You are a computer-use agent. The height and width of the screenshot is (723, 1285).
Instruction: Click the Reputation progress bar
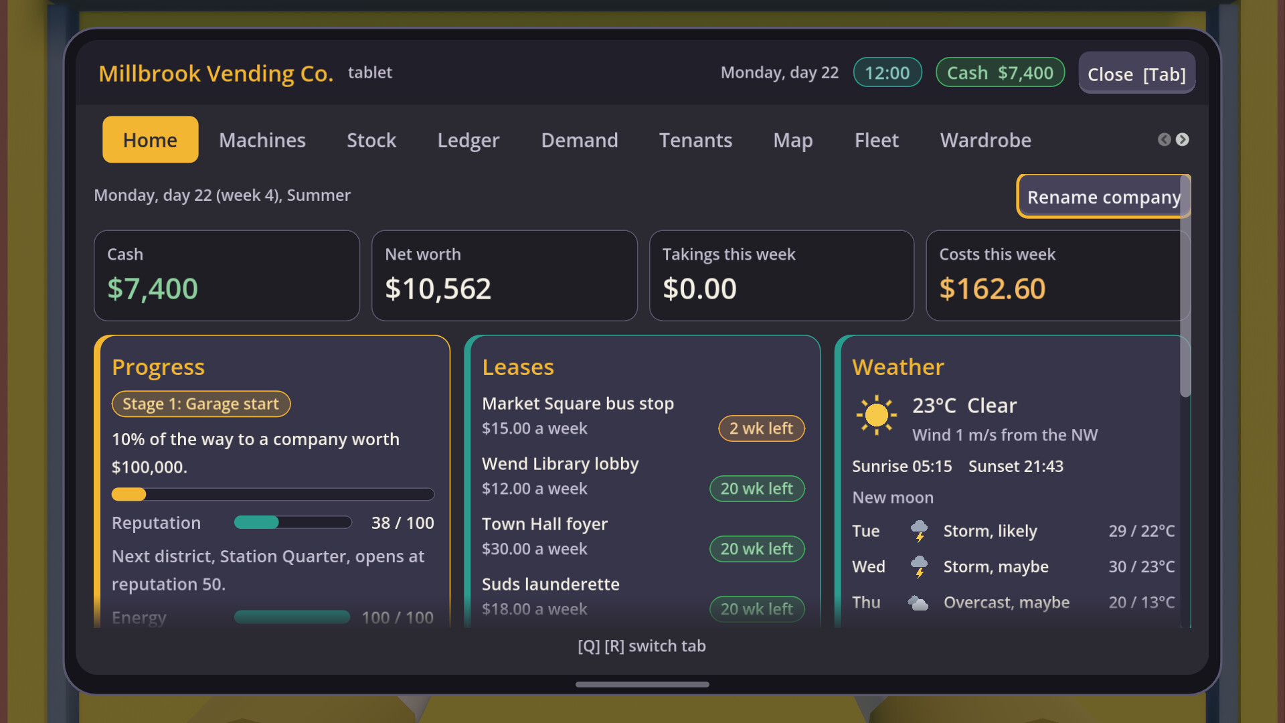pyautogui.click(x=293, y=523)
